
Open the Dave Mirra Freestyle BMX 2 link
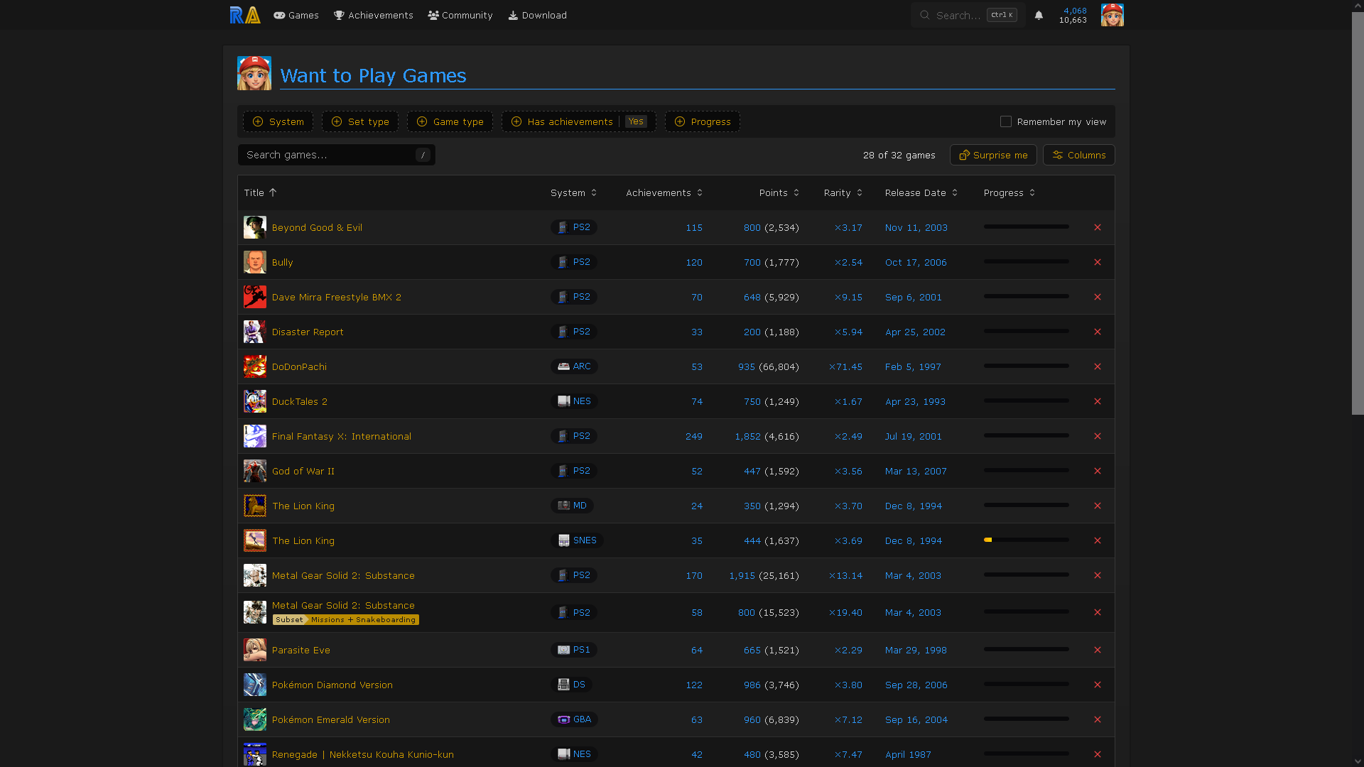(x=336, y=297)
